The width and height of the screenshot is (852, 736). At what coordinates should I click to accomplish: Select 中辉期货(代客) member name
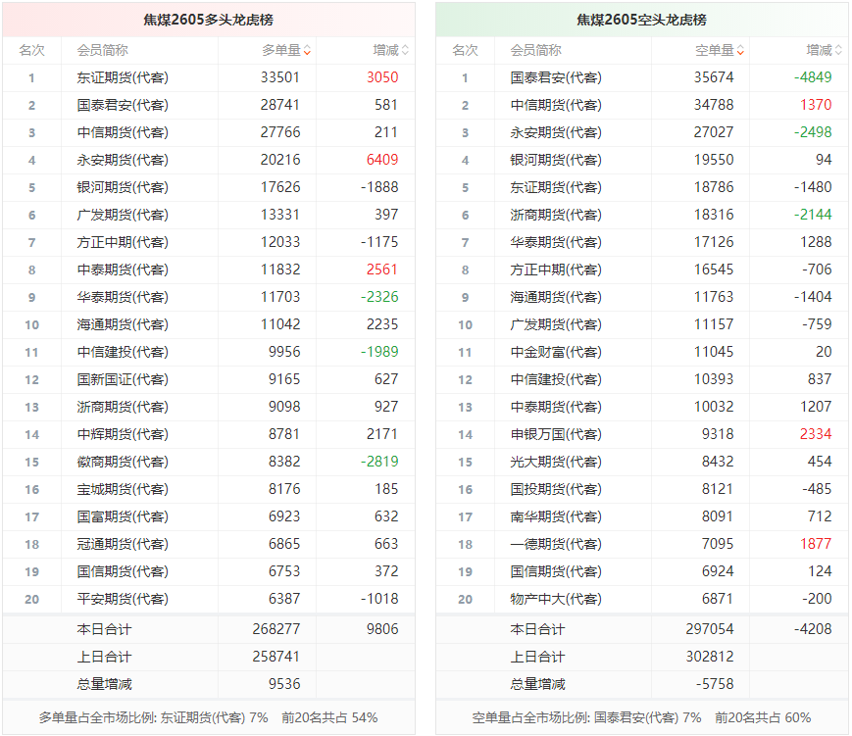click(x=123, y=434)
